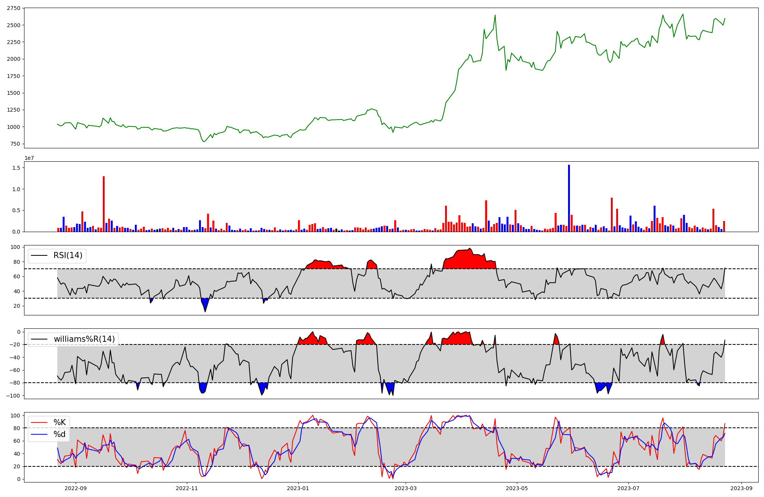Click the 2023-07 x-axis date label
The width and height of the screenshot is (764, 497).
click(x=628, y=488)
